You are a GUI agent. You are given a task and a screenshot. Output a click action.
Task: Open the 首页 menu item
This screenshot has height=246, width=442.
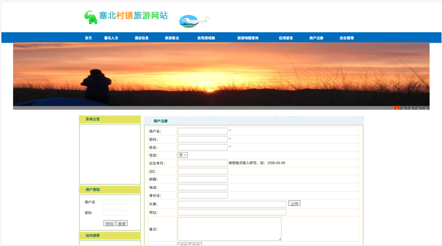click(x=88, y=38)
